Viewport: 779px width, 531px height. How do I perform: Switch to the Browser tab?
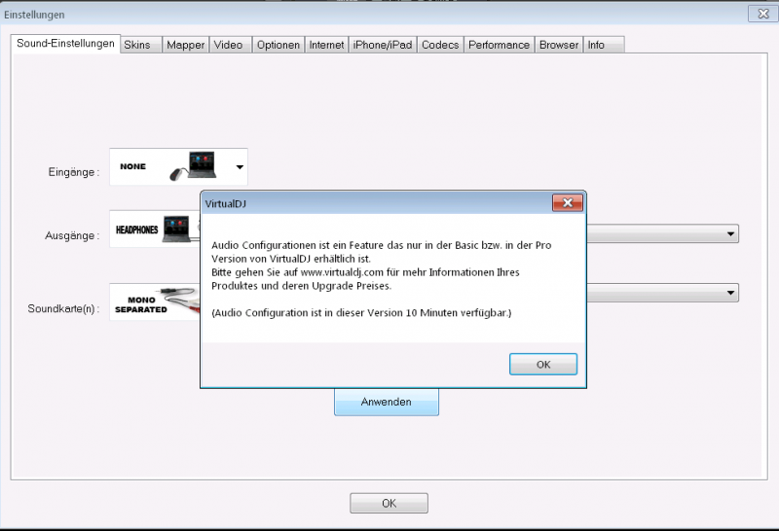pos(558,45)
